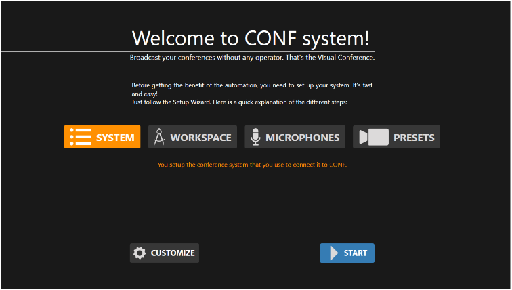Select the SYSTEM setup step

coord(102,137)
